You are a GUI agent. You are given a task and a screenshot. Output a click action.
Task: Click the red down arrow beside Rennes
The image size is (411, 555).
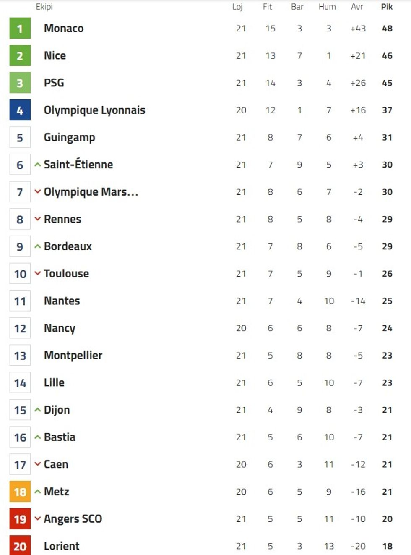[x=38, y=219]
